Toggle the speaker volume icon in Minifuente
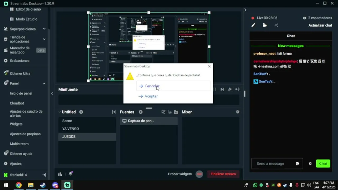Viewport: 338px width, 190px height. pos(237,89)
